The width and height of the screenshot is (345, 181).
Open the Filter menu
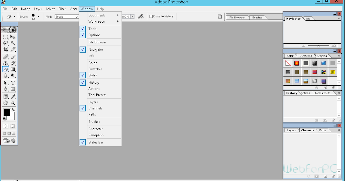tap(62, 9)
